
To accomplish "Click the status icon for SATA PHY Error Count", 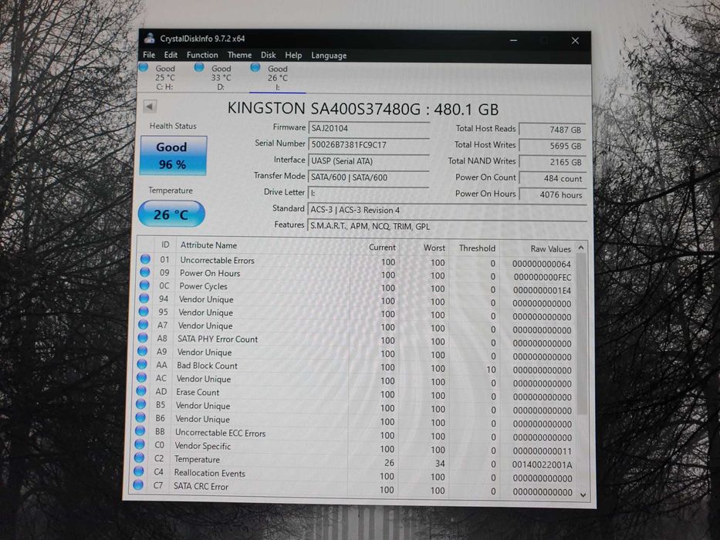I will click(143, 338).
